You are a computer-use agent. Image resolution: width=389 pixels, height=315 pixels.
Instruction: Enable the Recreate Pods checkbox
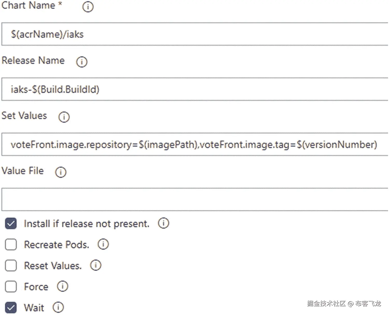click(11, 244)
